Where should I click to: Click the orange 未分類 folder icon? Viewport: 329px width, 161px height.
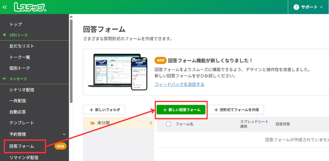[92, 123]
